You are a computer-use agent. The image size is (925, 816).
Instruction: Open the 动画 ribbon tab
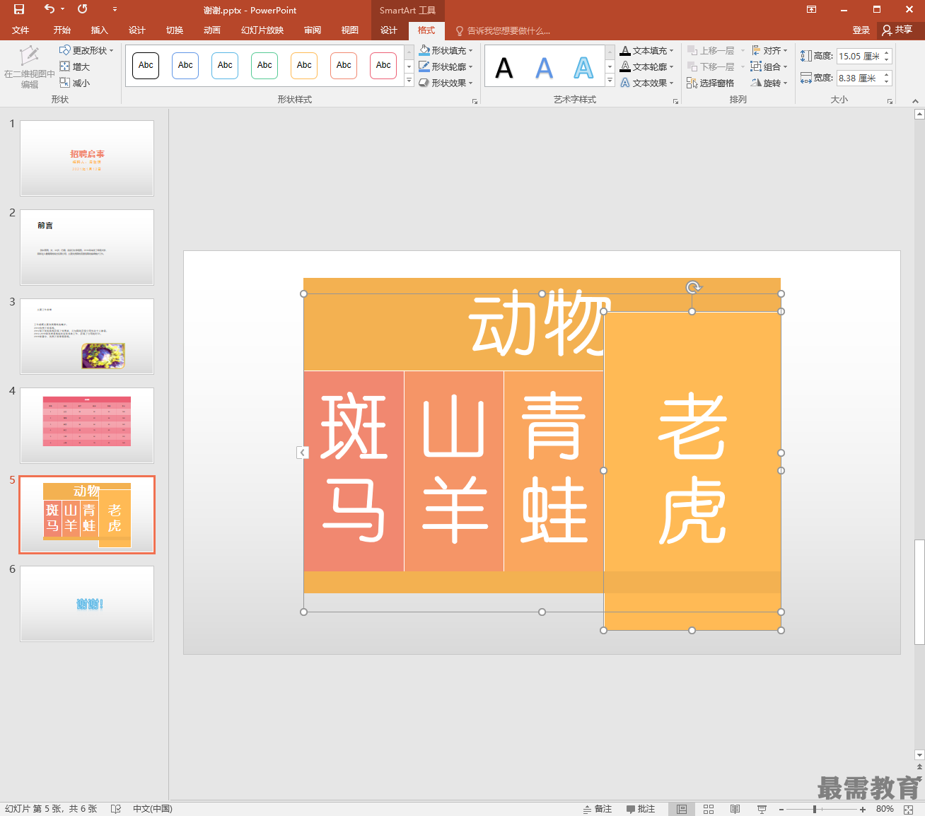point(212,30)
